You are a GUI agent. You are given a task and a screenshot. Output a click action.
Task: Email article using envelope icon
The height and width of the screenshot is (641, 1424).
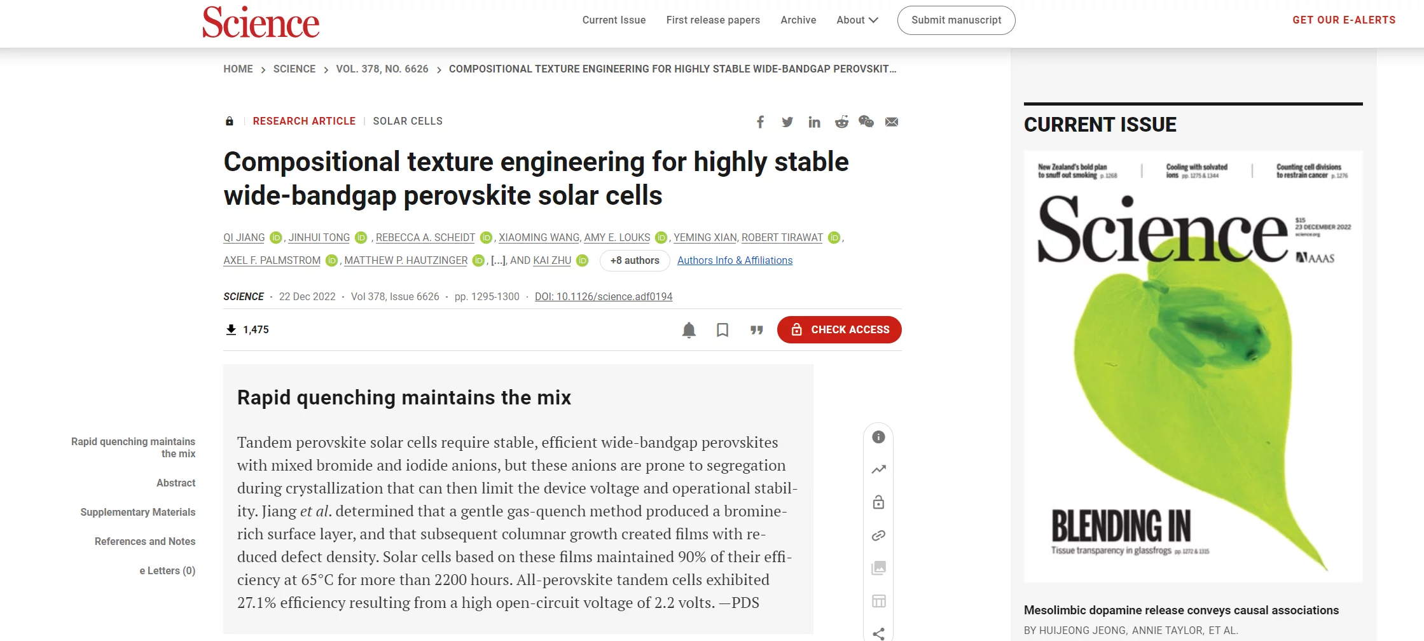[x=892, y=121]
